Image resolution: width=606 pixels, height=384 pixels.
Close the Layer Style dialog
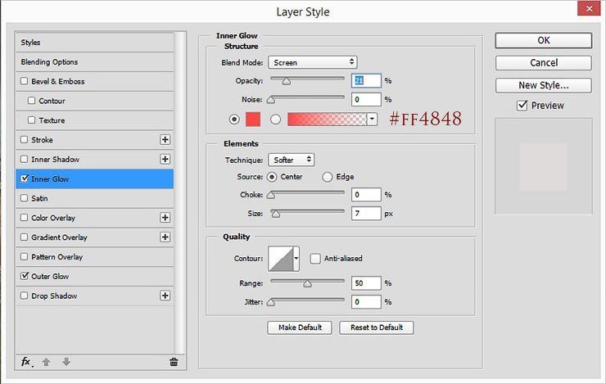click(x=589, y=8)
